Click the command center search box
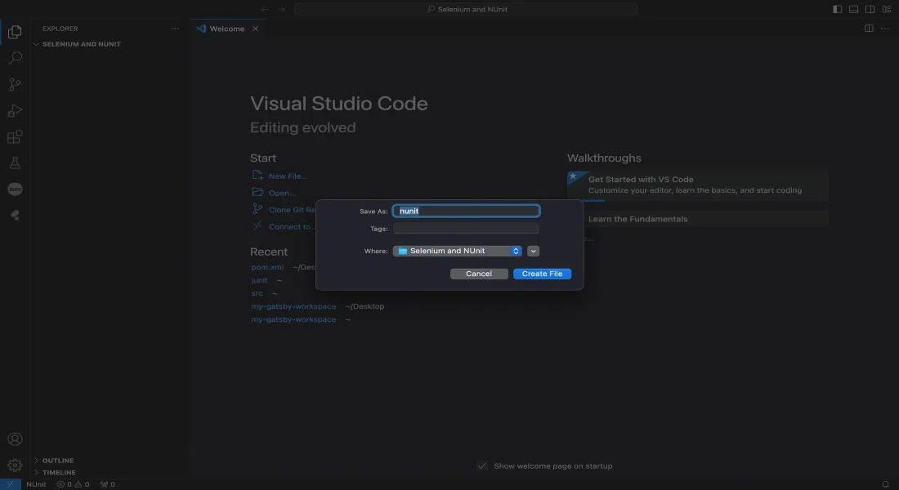This screenshot has width=899, height=490. (466, 9)
